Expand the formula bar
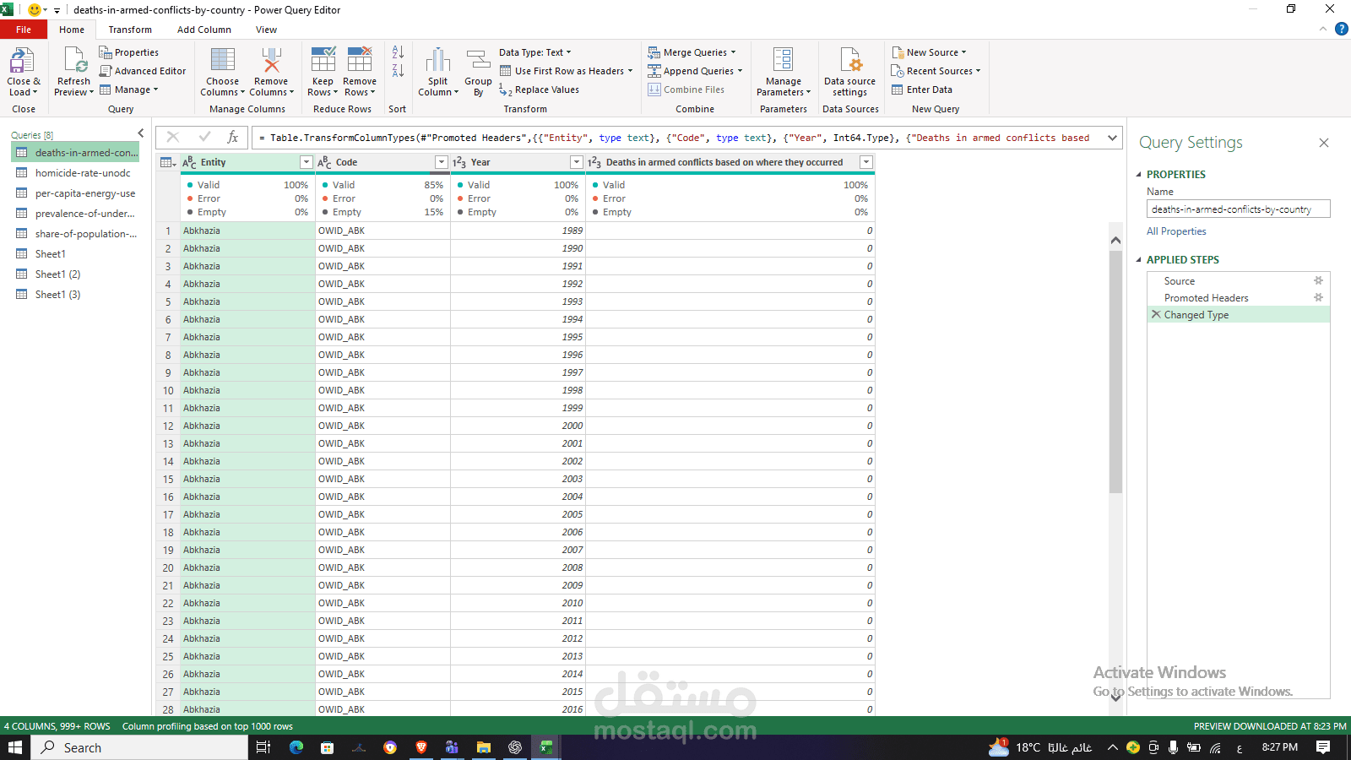This screenshot has height=760, width=1351. coord(1113,138)
